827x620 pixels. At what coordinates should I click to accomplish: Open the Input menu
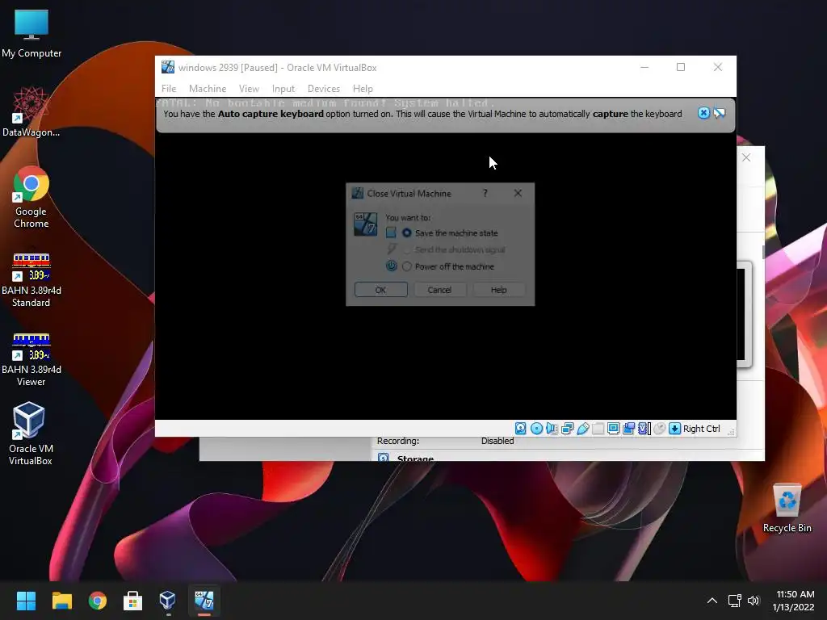(x=283, y=89)
